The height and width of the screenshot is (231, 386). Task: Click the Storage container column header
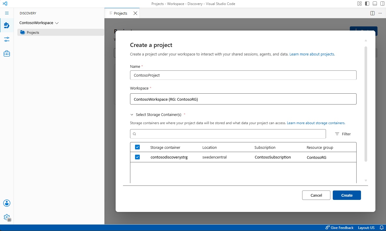tap(165, 147)
